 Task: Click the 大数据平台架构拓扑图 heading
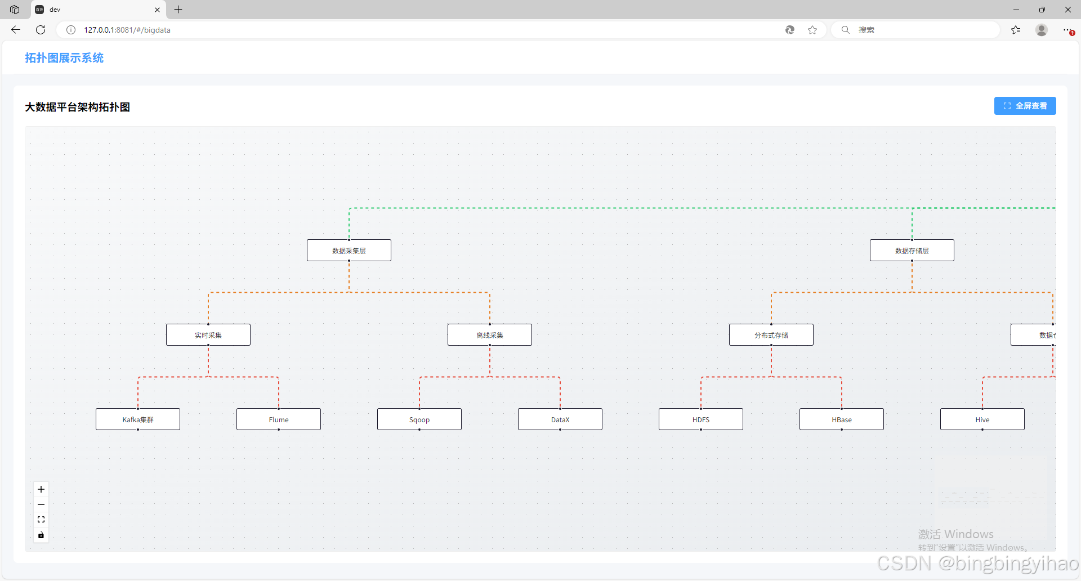pos(78,107)
